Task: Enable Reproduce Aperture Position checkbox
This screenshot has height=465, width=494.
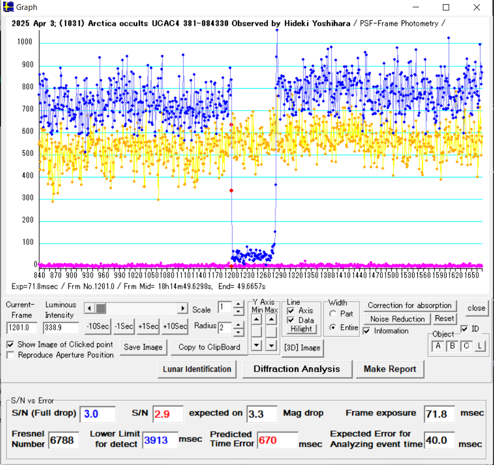Action: tap(11, 355)
